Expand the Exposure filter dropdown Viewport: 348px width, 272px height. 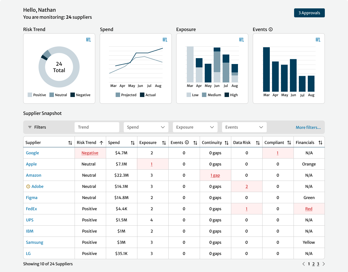(195, 127)
